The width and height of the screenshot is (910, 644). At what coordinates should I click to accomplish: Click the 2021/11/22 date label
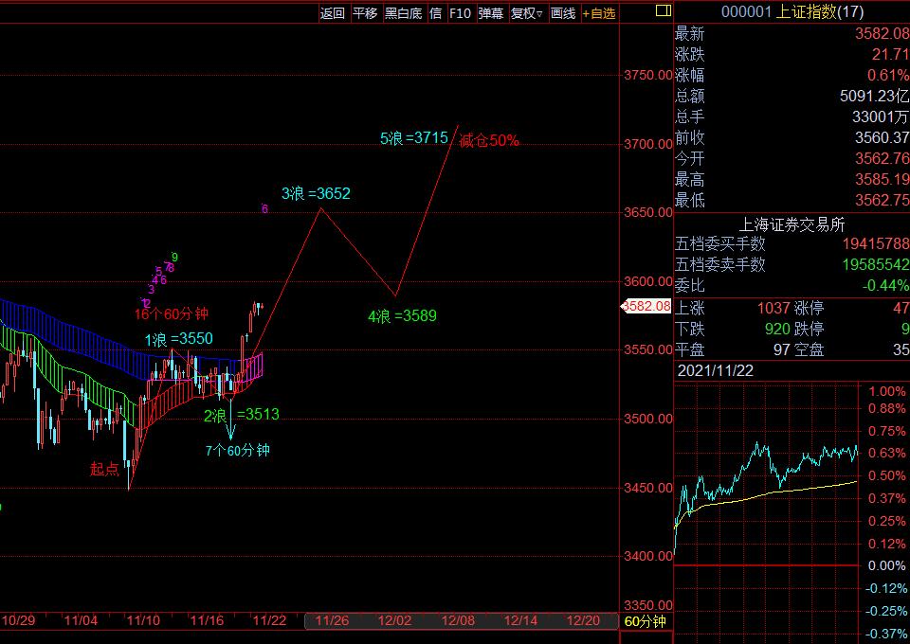[716, 371]
